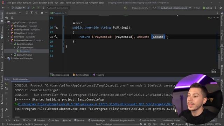Collapse the BasicConsoleApp project node
The height and width of the screenshot is (126, 224).
coord(11,44)
